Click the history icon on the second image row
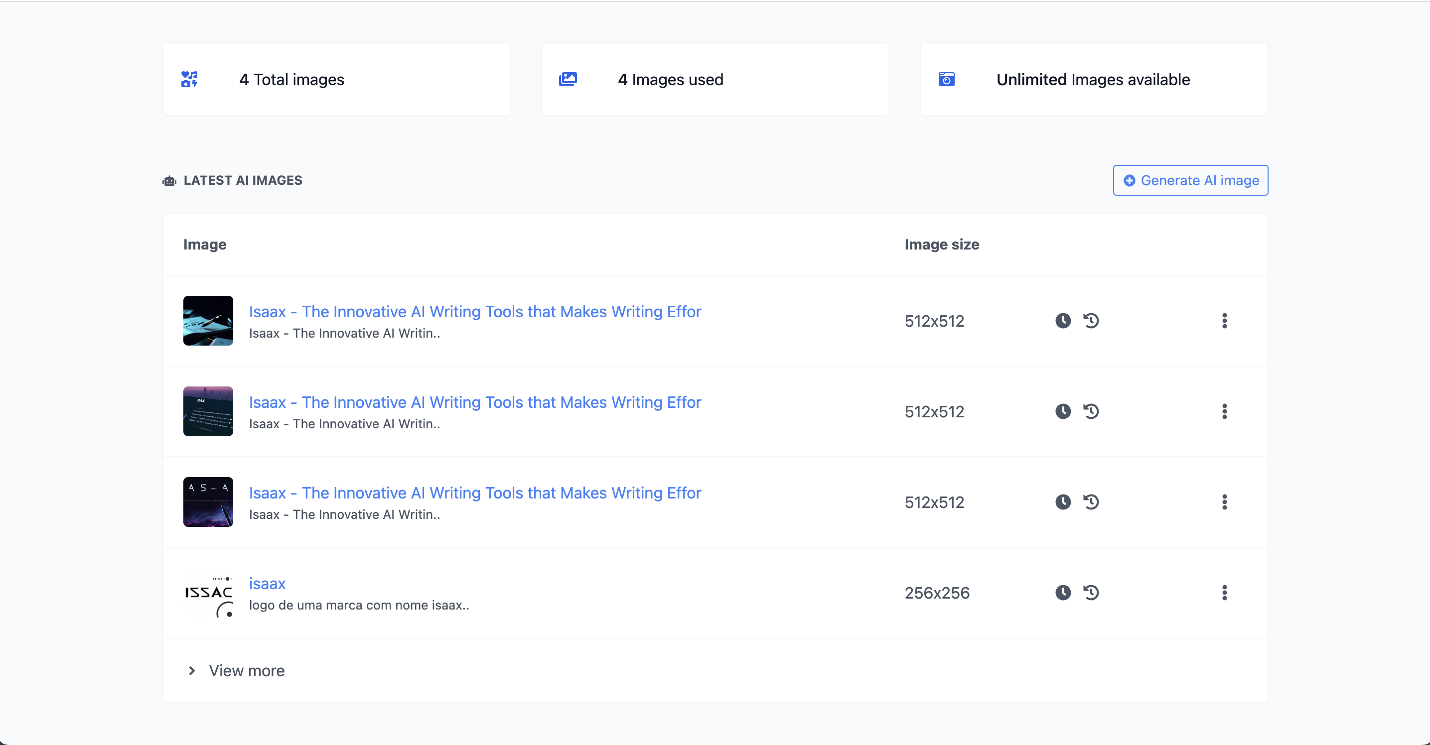This screenshot has width=1430, height=745. pos(1091,411)
